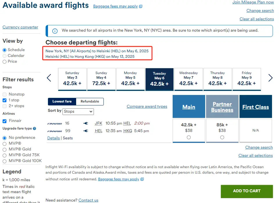The height and width of the screenshot is (203, 279).
Task: Click the info icon in the airport notice
Action: click(55, 31)
